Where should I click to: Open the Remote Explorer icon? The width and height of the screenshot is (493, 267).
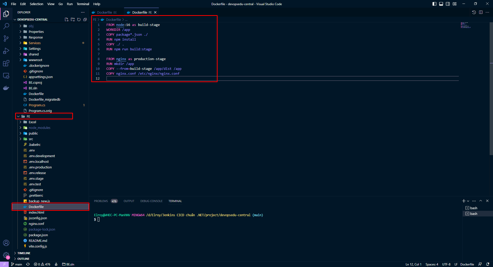[6, 76]
